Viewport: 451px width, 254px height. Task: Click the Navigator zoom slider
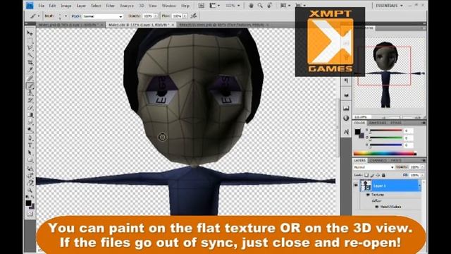pyautogui.click(x=400, y=117)
